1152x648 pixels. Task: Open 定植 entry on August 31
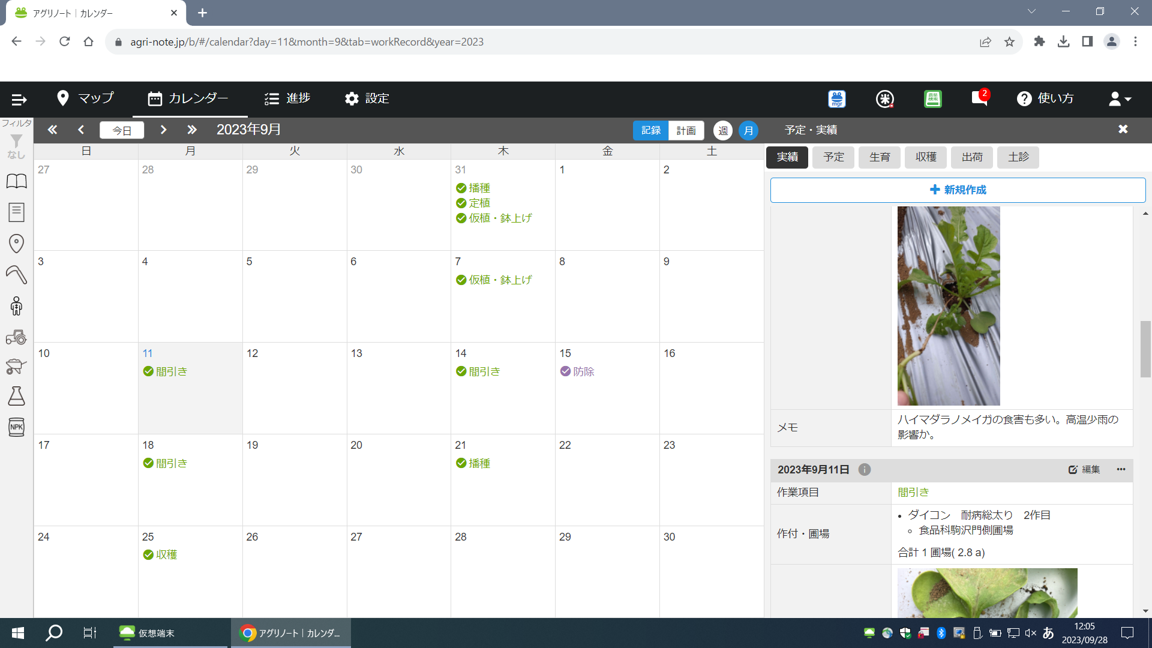(473, 203)
